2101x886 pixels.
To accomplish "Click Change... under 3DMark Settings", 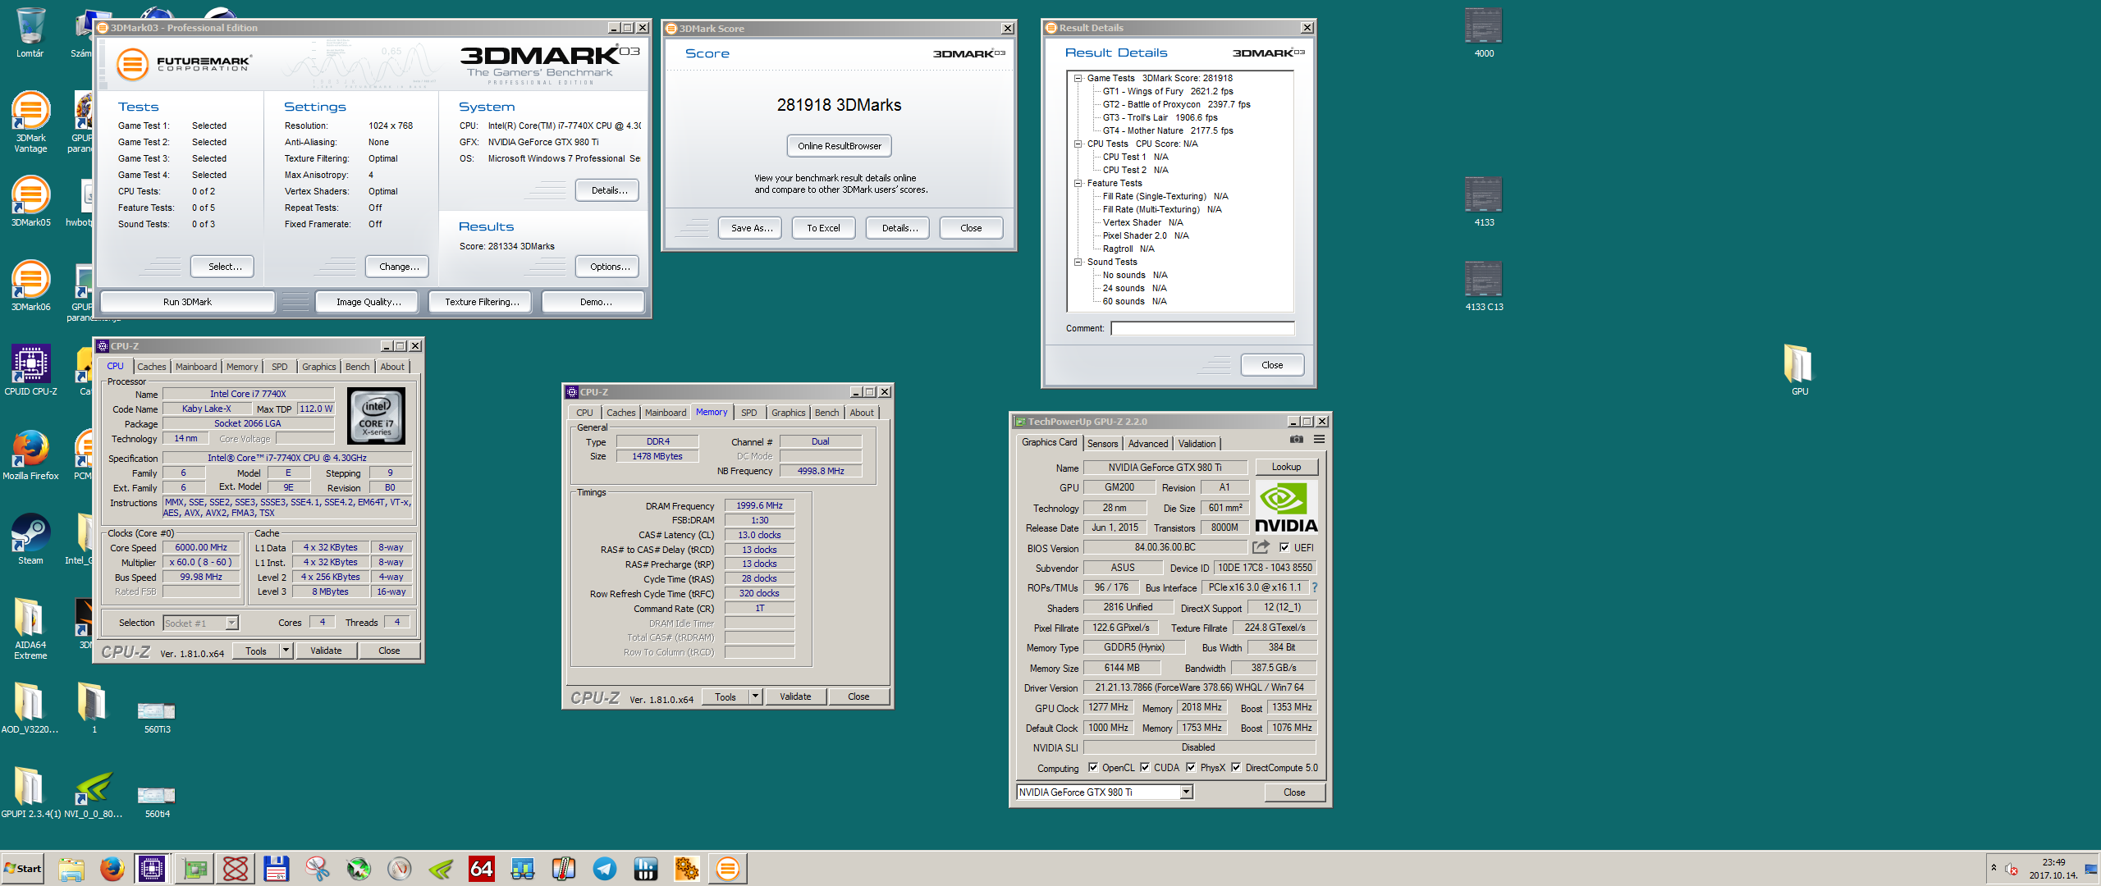I will pos(399,267).
